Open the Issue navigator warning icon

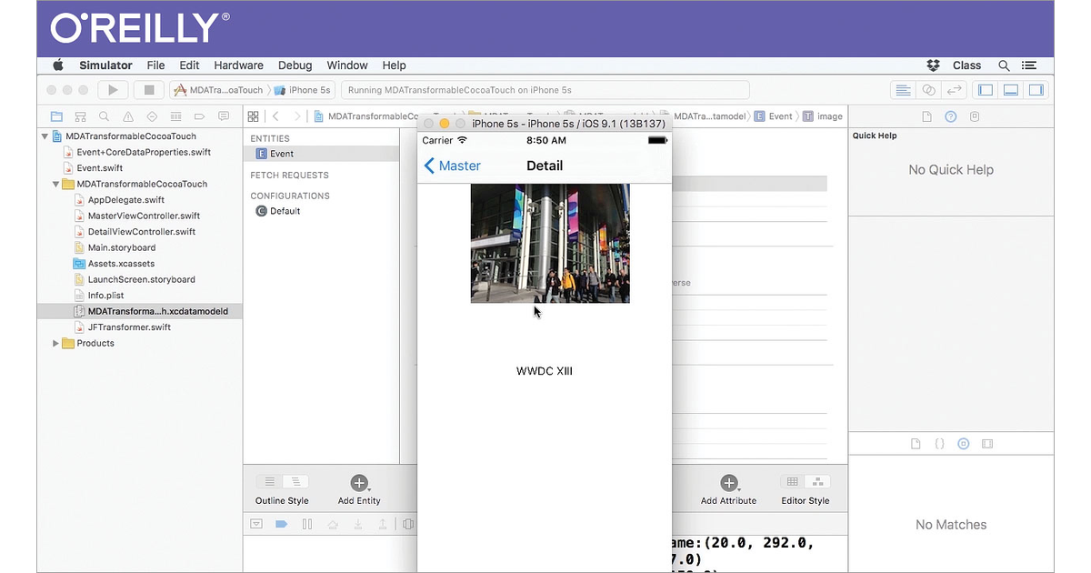tap(129, 116)
